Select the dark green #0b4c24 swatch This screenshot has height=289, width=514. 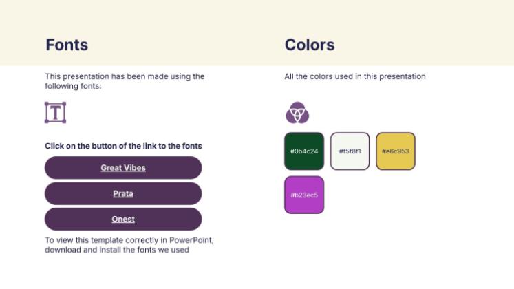click(304, 151)
